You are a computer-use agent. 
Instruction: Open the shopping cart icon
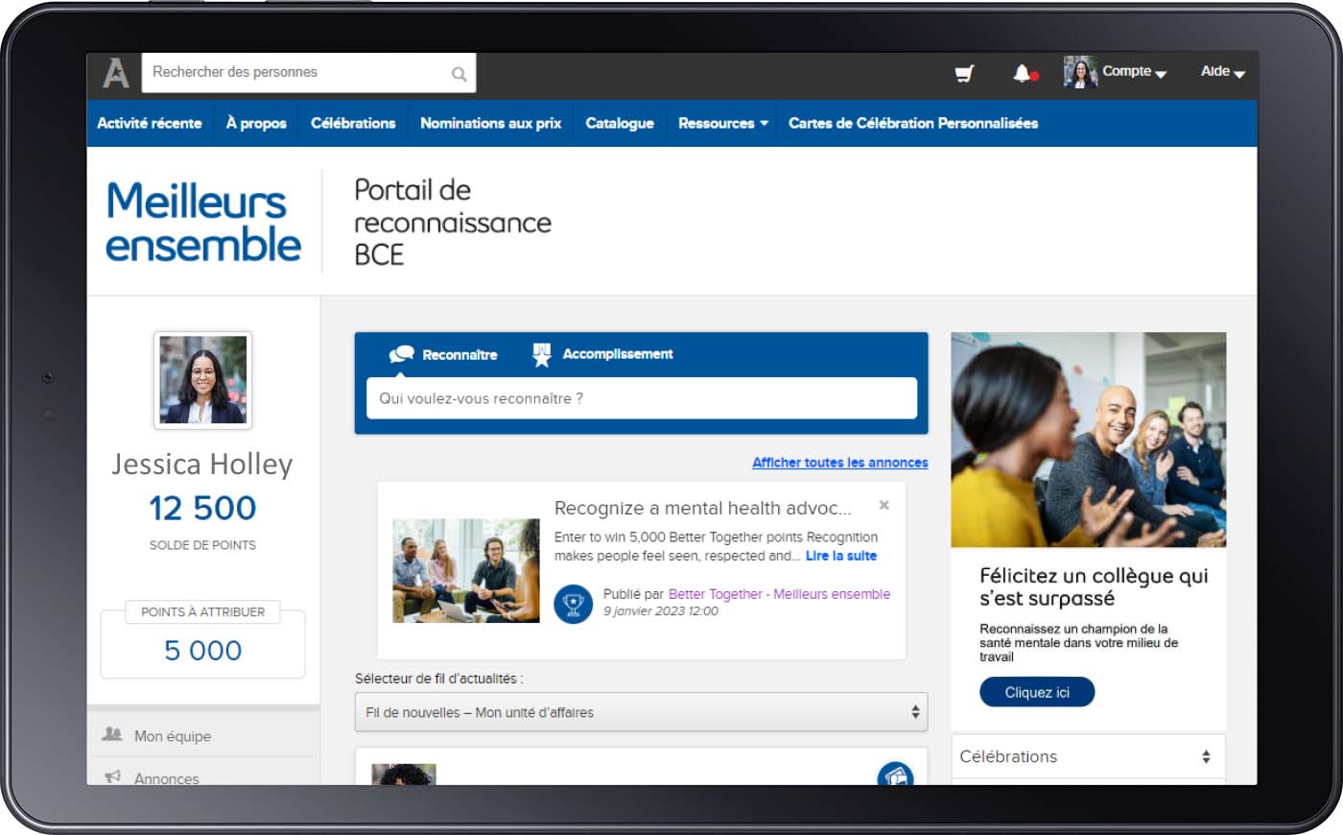(x=964, y=73)
